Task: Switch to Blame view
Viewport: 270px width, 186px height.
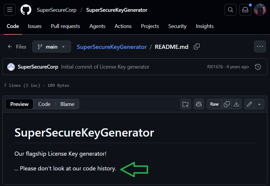Action: (67, 104)
